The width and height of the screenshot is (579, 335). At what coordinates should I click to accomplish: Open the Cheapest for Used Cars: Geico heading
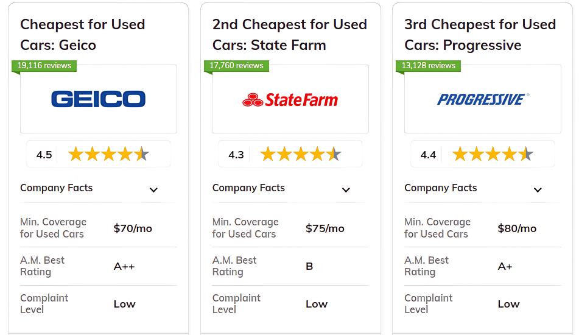click(82, 35)
